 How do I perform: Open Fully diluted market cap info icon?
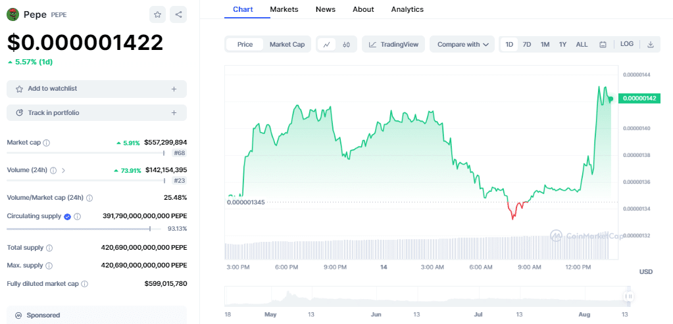pos(85,284)
